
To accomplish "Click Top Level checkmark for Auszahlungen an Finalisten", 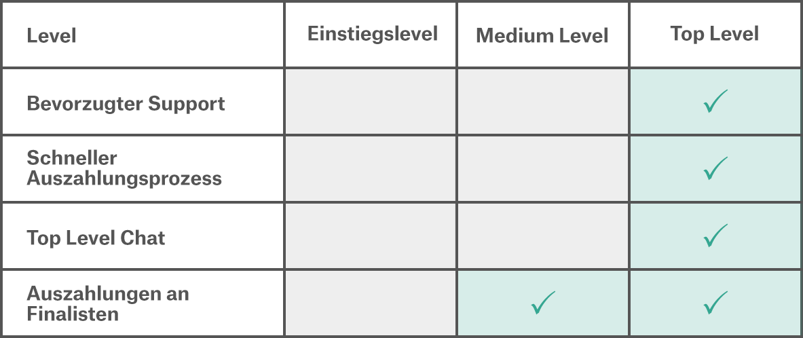I will point(715,303).
